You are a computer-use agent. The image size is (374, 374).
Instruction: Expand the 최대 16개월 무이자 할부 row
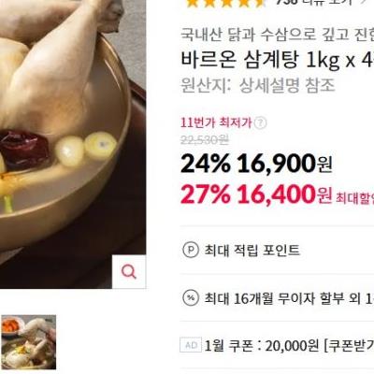click(x=277, y=298)
